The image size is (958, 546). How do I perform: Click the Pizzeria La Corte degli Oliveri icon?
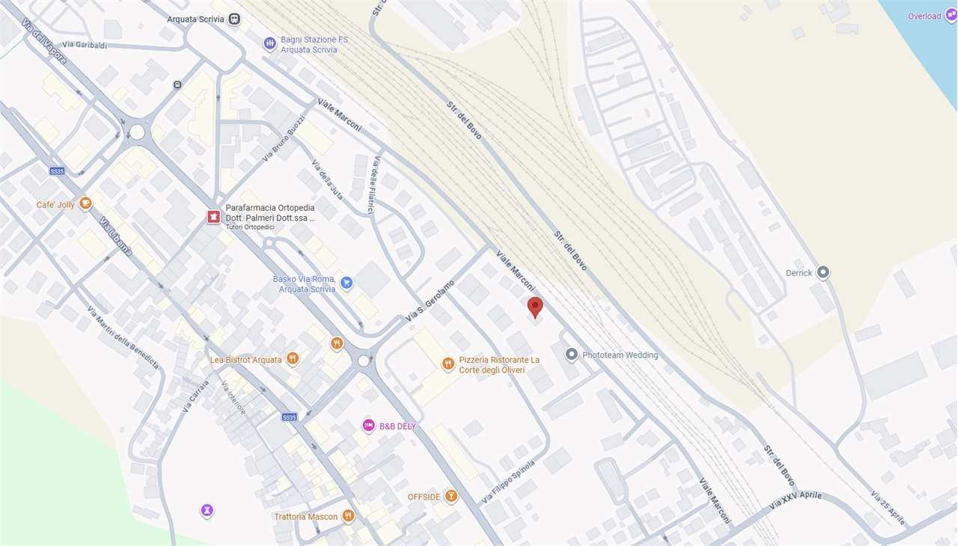tap(448, 364)
